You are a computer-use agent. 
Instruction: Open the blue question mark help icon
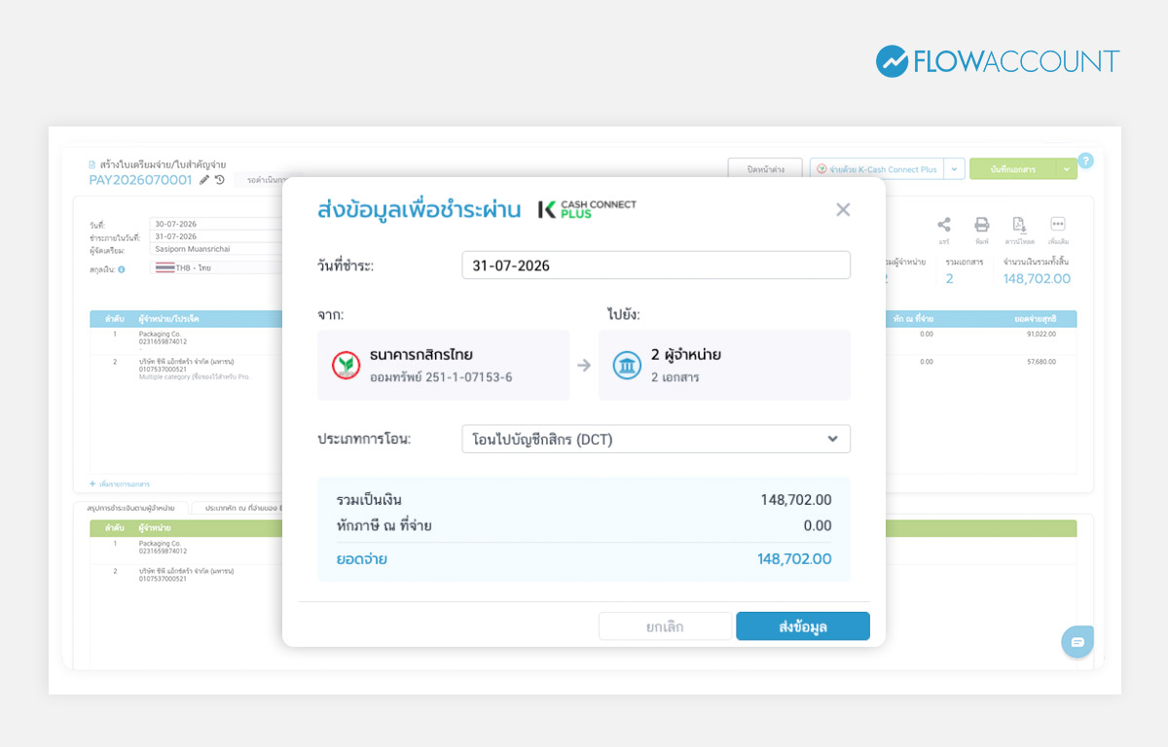[x=1085, y=161]
